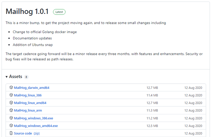The height and width of the screenshot is (137, 218).
Task: Click the 12 Aug 2020 date on Source code row
Action: 193,133
